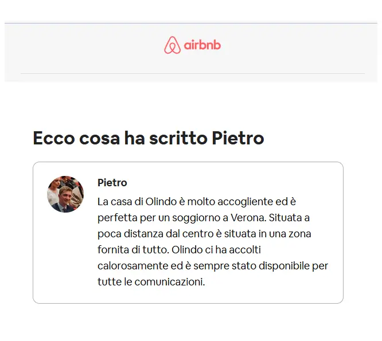Screen dimensions: 382x341
Task: Click "Pietro" in the large heading
Action: (238, 138)
